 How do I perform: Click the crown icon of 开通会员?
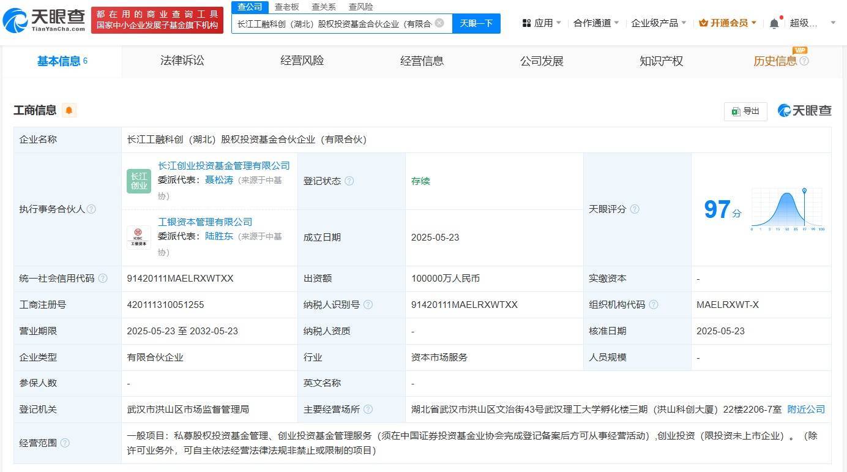(x=703, y=23)
